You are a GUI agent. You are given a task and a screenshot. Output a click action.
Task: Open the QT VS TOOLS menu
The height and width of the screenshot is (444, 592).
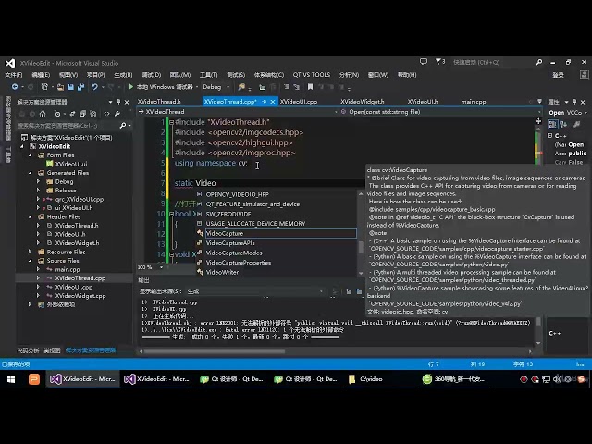click(x=311, y=75)
